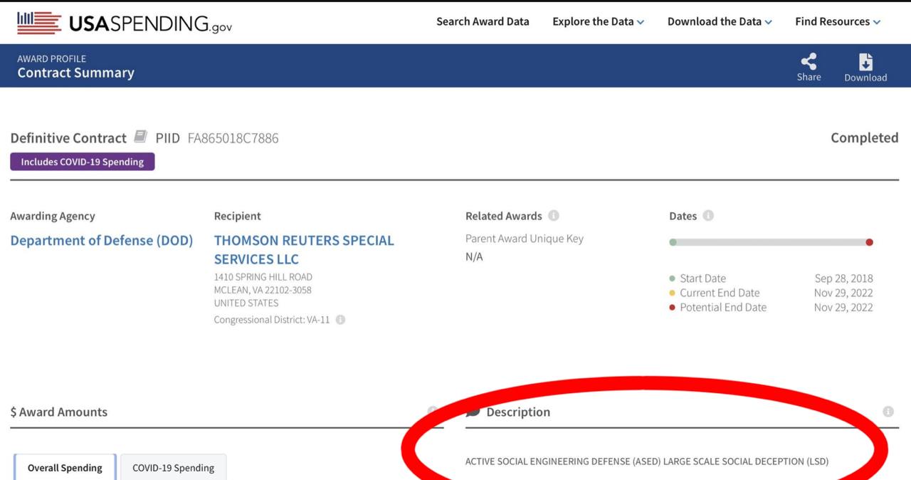Screen dimensions: 911x480
Task: Switch to COVID-19 Spending tab
Action: [x=174, y=468]
